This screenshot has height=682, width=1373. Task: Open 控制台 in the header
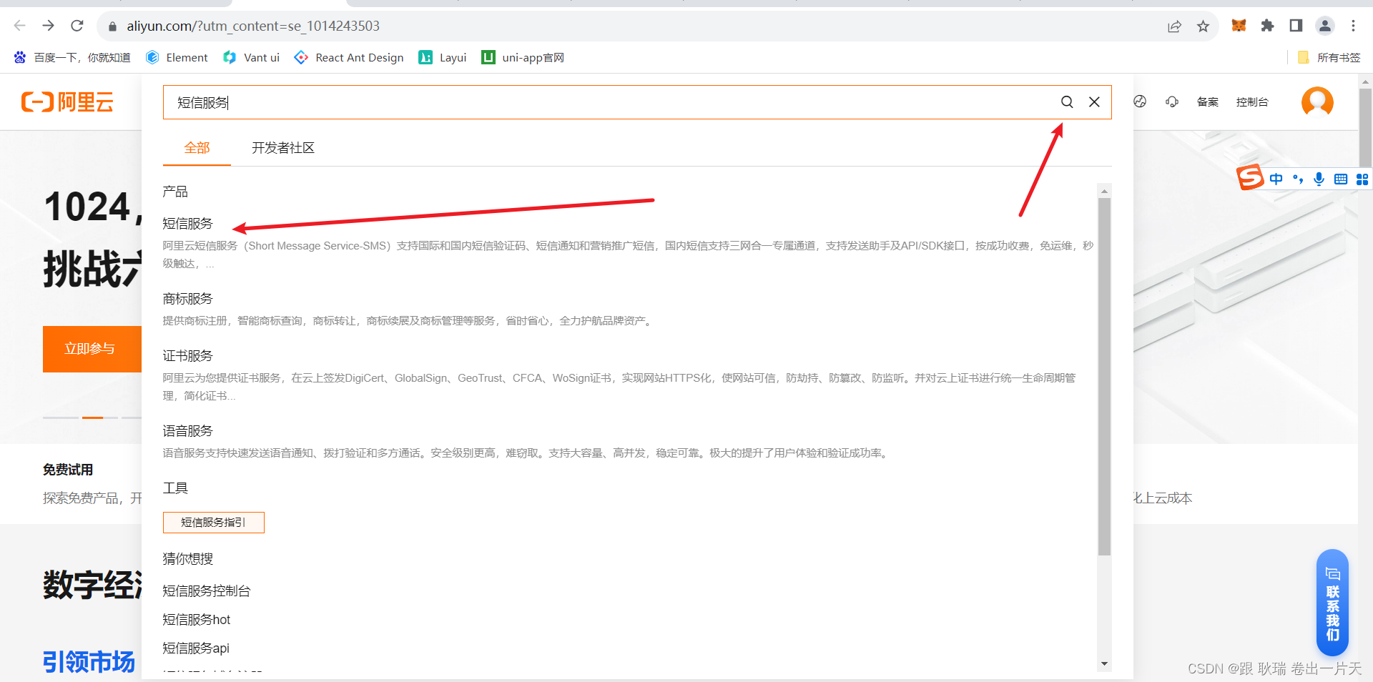[x=1252, y=102]
